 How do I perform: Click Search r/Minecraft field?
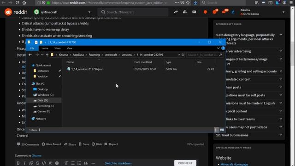(133, 12)
